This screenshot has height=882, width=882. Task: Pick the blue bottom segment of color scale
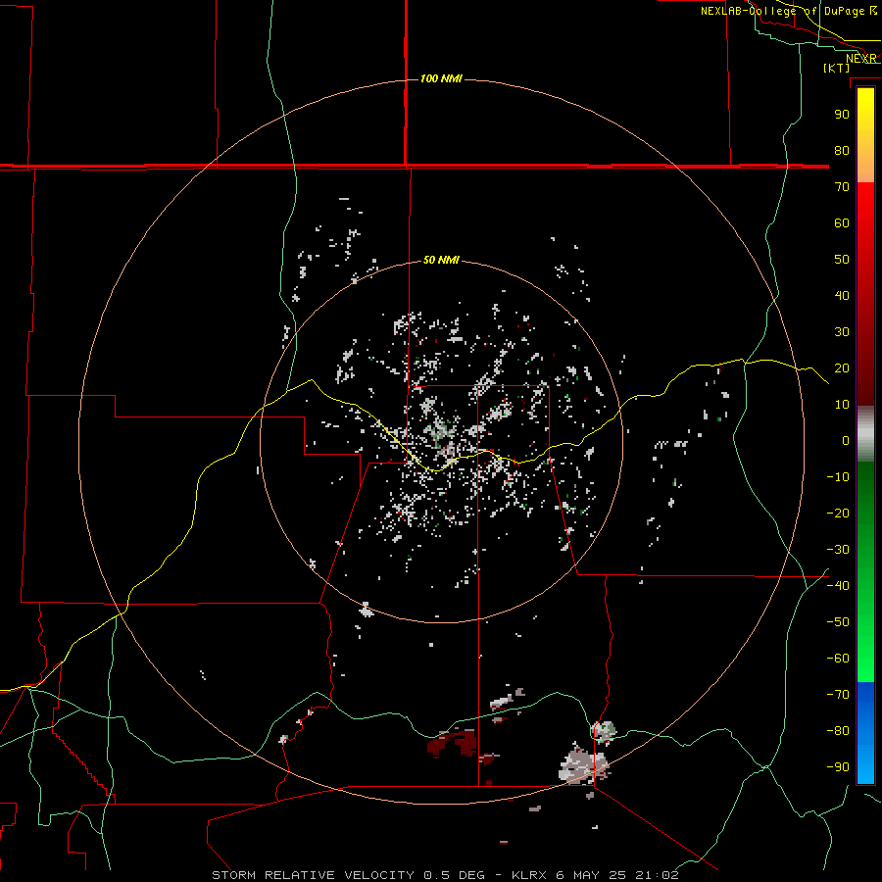(x=865, y=733)
